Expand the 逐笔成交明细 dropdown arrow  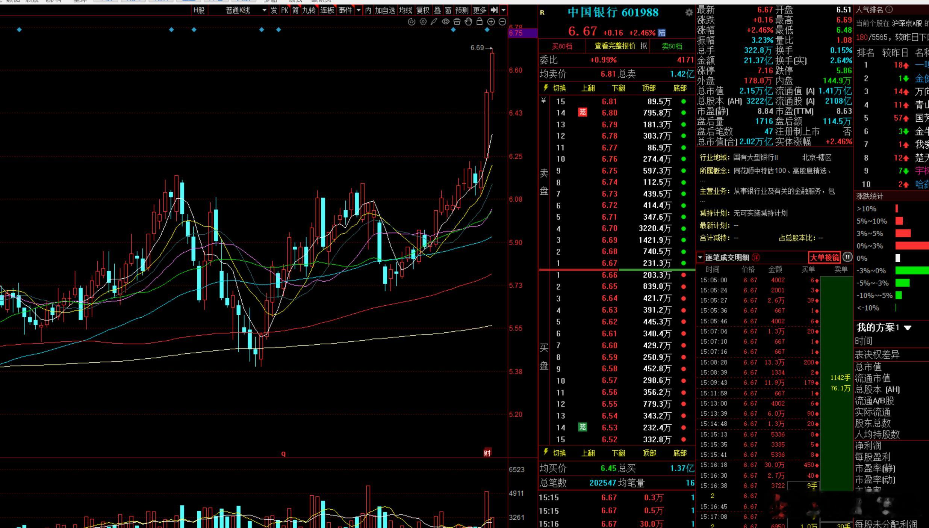[x=700, y=258]
